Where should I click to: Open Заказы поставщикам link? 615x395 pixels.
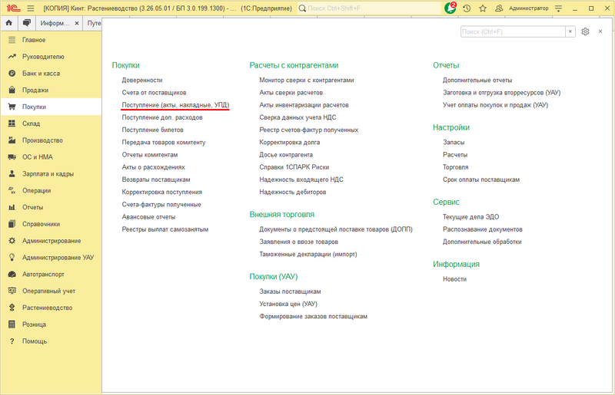290,291
